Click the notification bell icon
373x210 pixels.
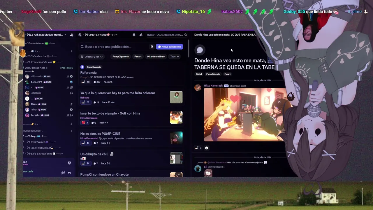click(134, 35)
